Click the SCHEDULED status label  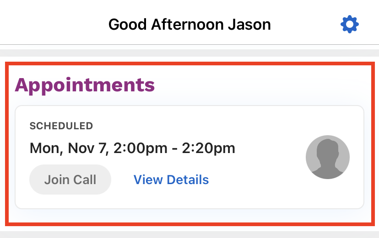(61, 126)
